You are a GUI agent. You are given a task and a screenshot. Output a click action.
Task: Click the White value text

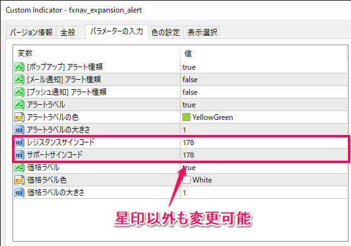click(x=202, y=180)
